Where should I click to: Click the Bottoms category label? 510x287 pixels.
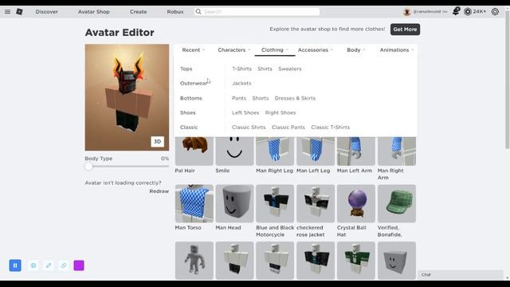[x=191, y=98]
